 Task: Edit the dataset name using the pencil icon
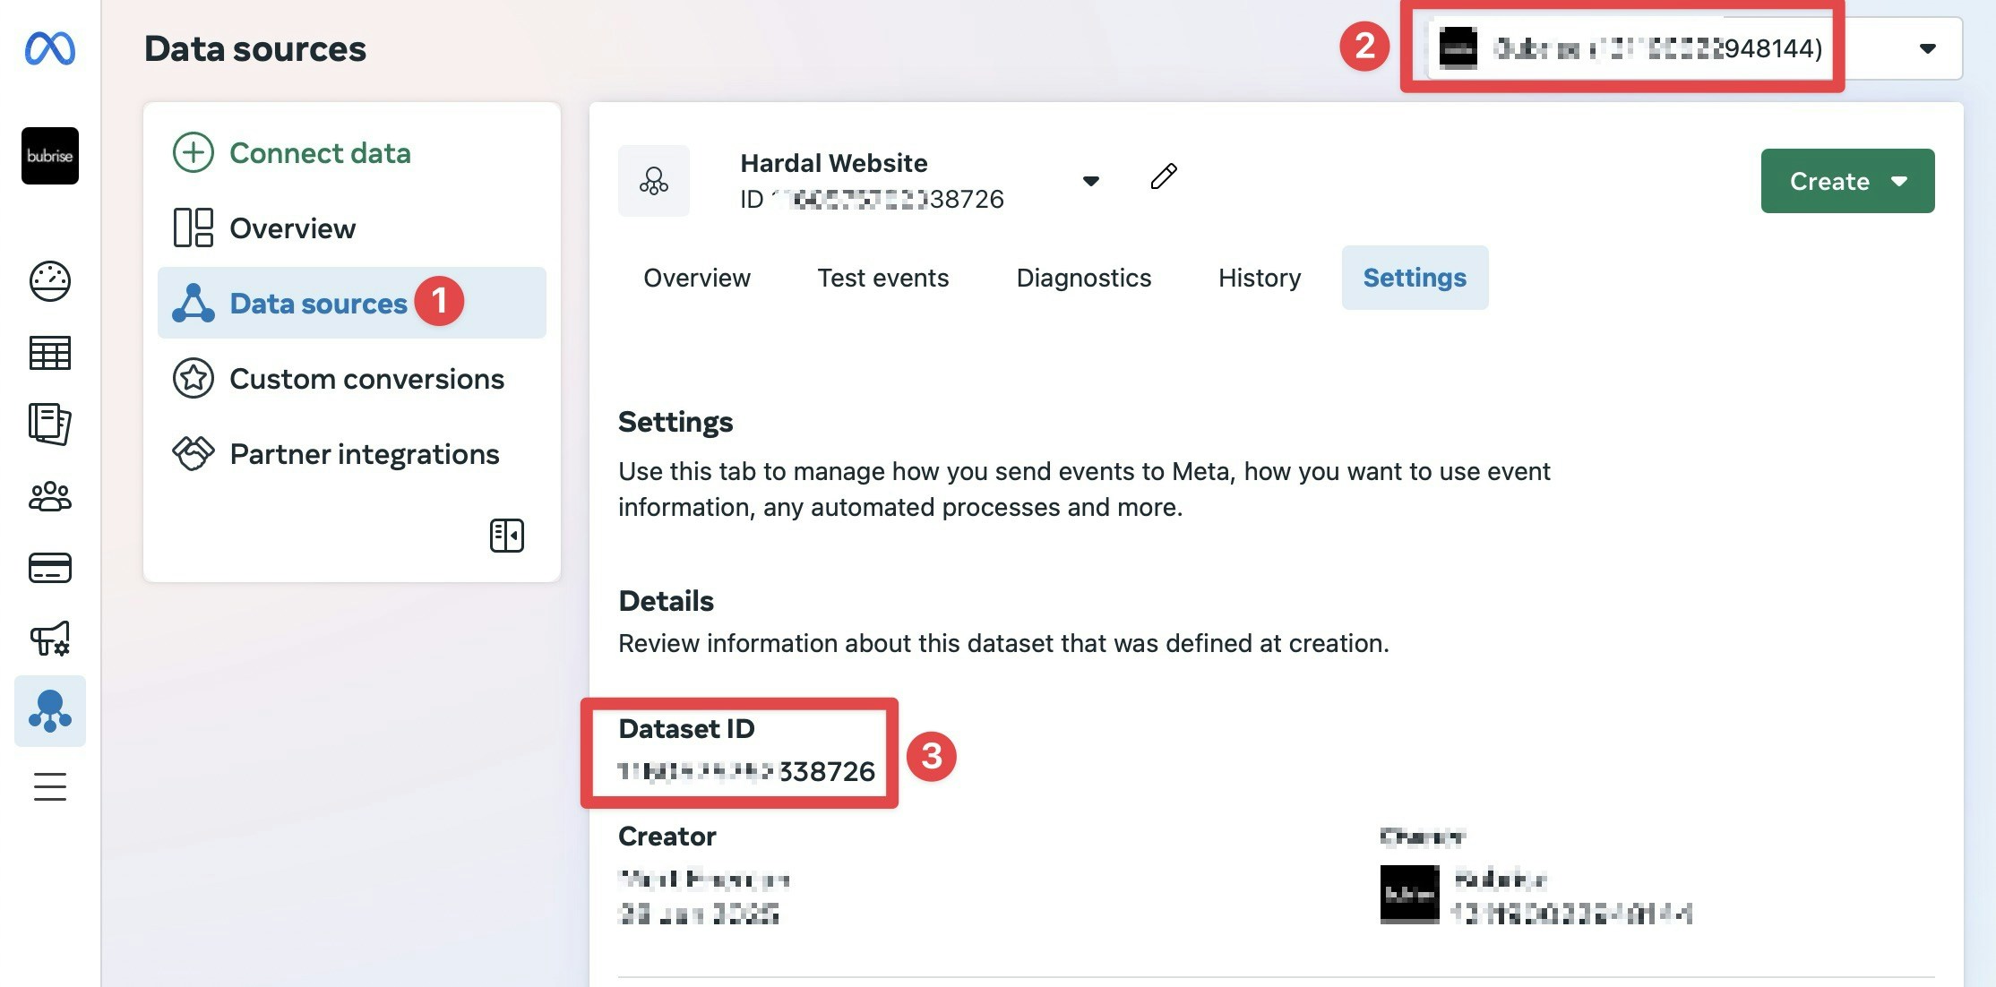click(1164, 176)
